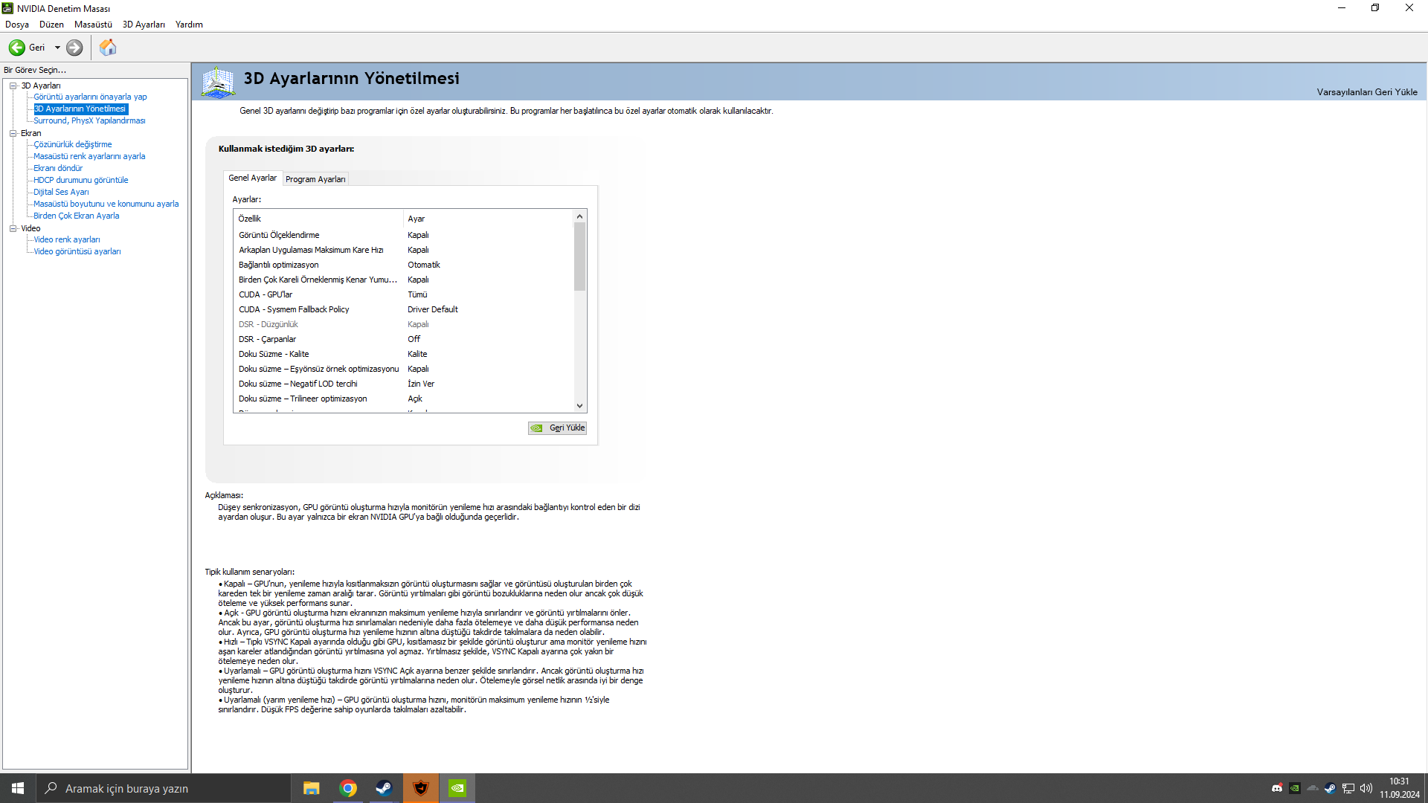Click the settings list scroll down arrow
Viewport: 1428px width, 803px height.
tap(580, 406)
